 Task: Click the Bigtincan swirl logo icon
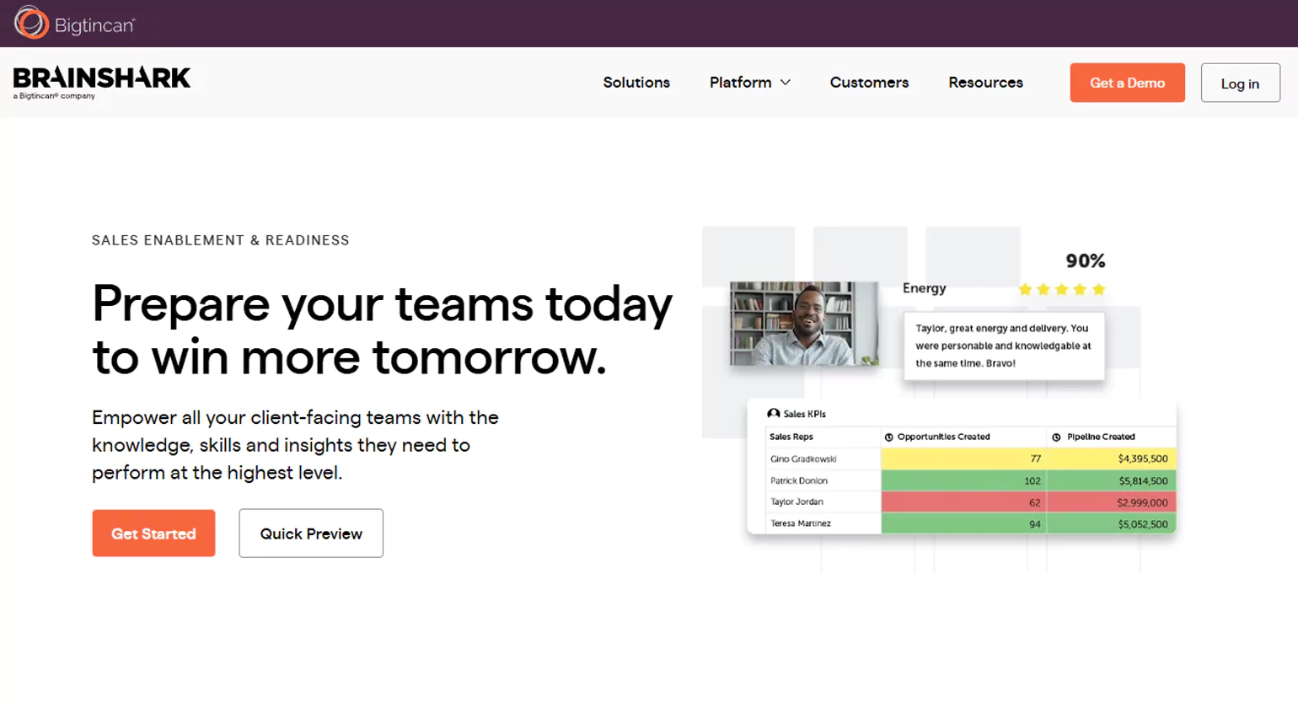31,23
